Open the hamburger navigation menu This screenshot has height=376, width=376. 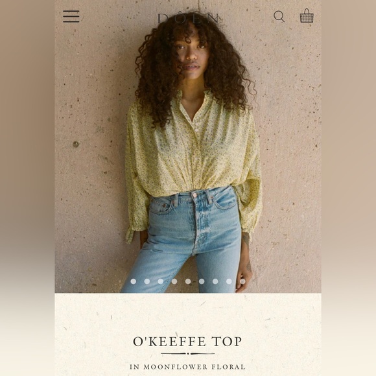(71, 16)
